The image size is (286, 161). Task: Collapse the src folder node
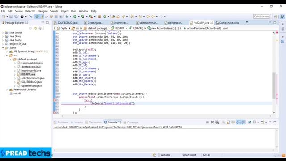(x=7, y=55)
